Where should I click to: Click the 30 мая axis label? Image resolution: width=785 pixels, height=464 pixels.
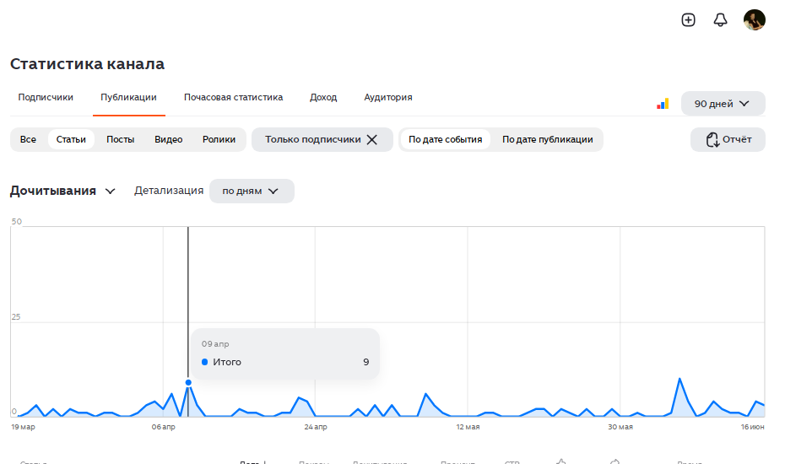620,427
